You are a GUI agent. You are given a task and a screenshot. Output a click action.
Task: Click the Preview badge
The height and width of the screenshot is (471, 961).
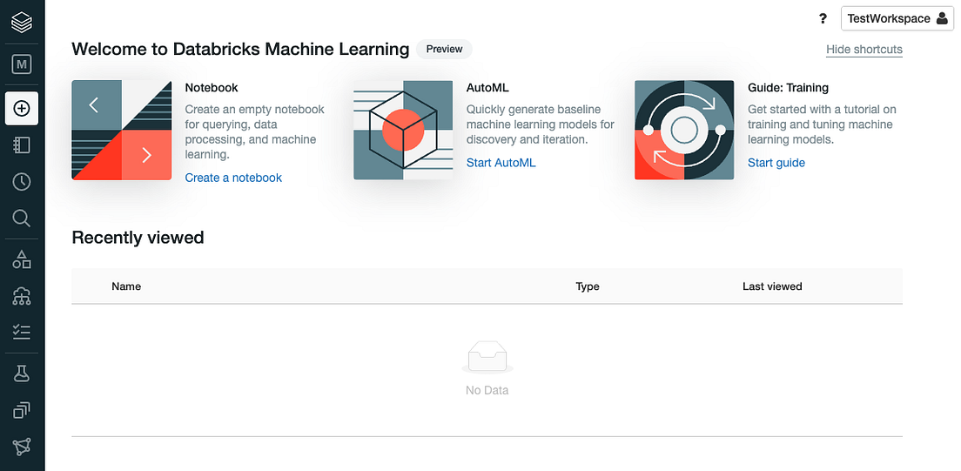444,49
